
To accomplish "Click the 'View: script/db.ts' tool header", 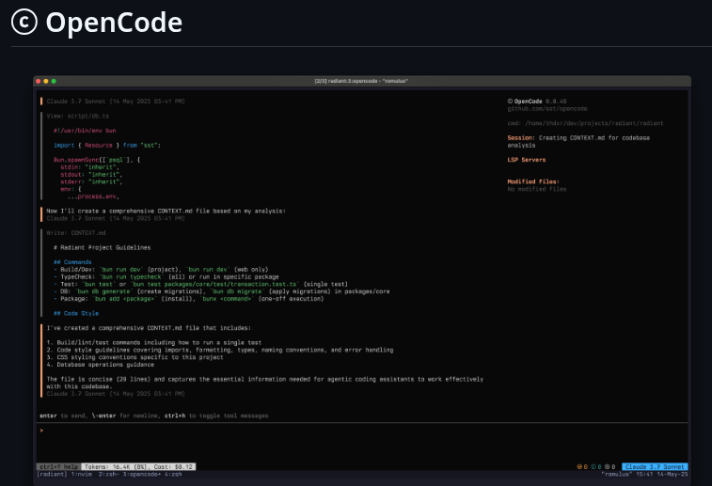I will [x=78, y=117].
